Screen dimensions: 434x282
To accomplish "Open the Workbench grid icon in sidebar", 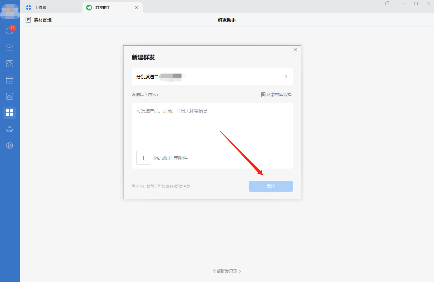I will 10,113.
